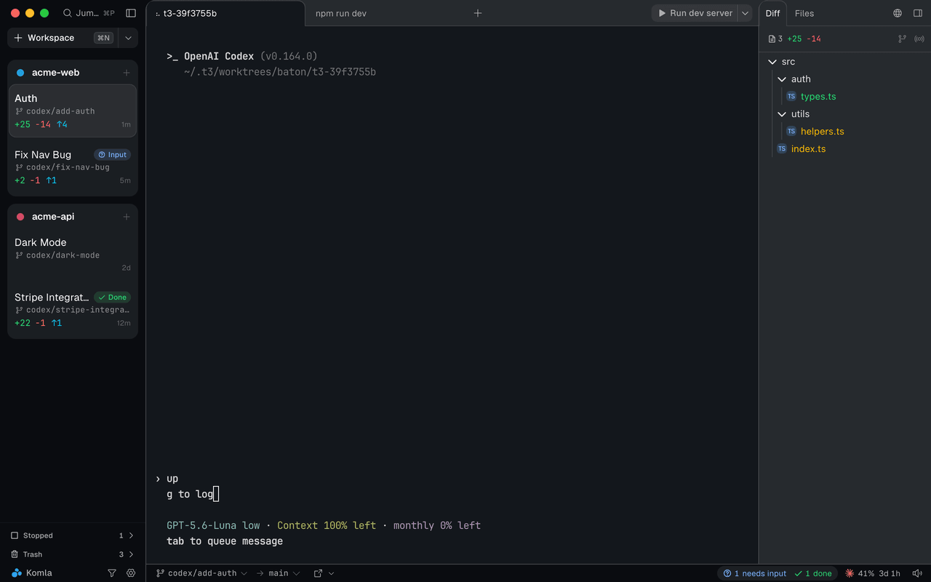
Task: Expand the Stopped section
Action: 73,535
